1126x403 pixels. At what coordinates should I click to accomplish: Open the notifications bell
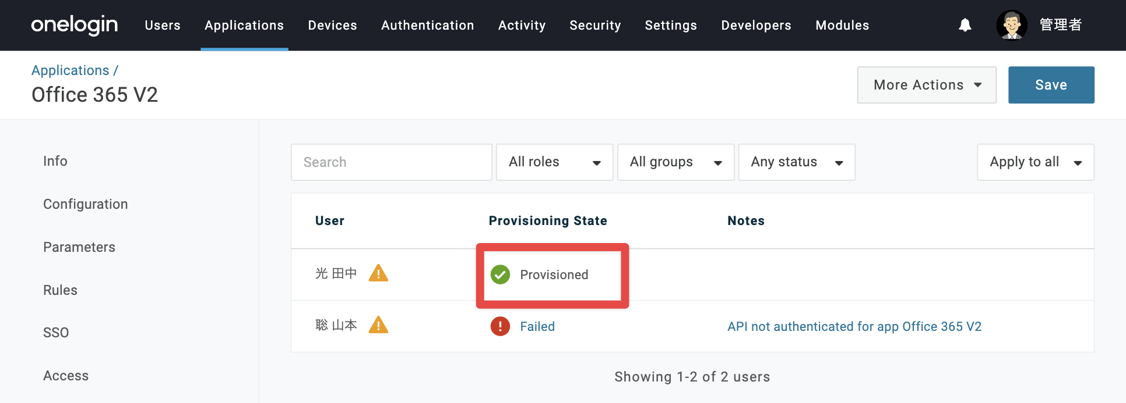(965, 25)
